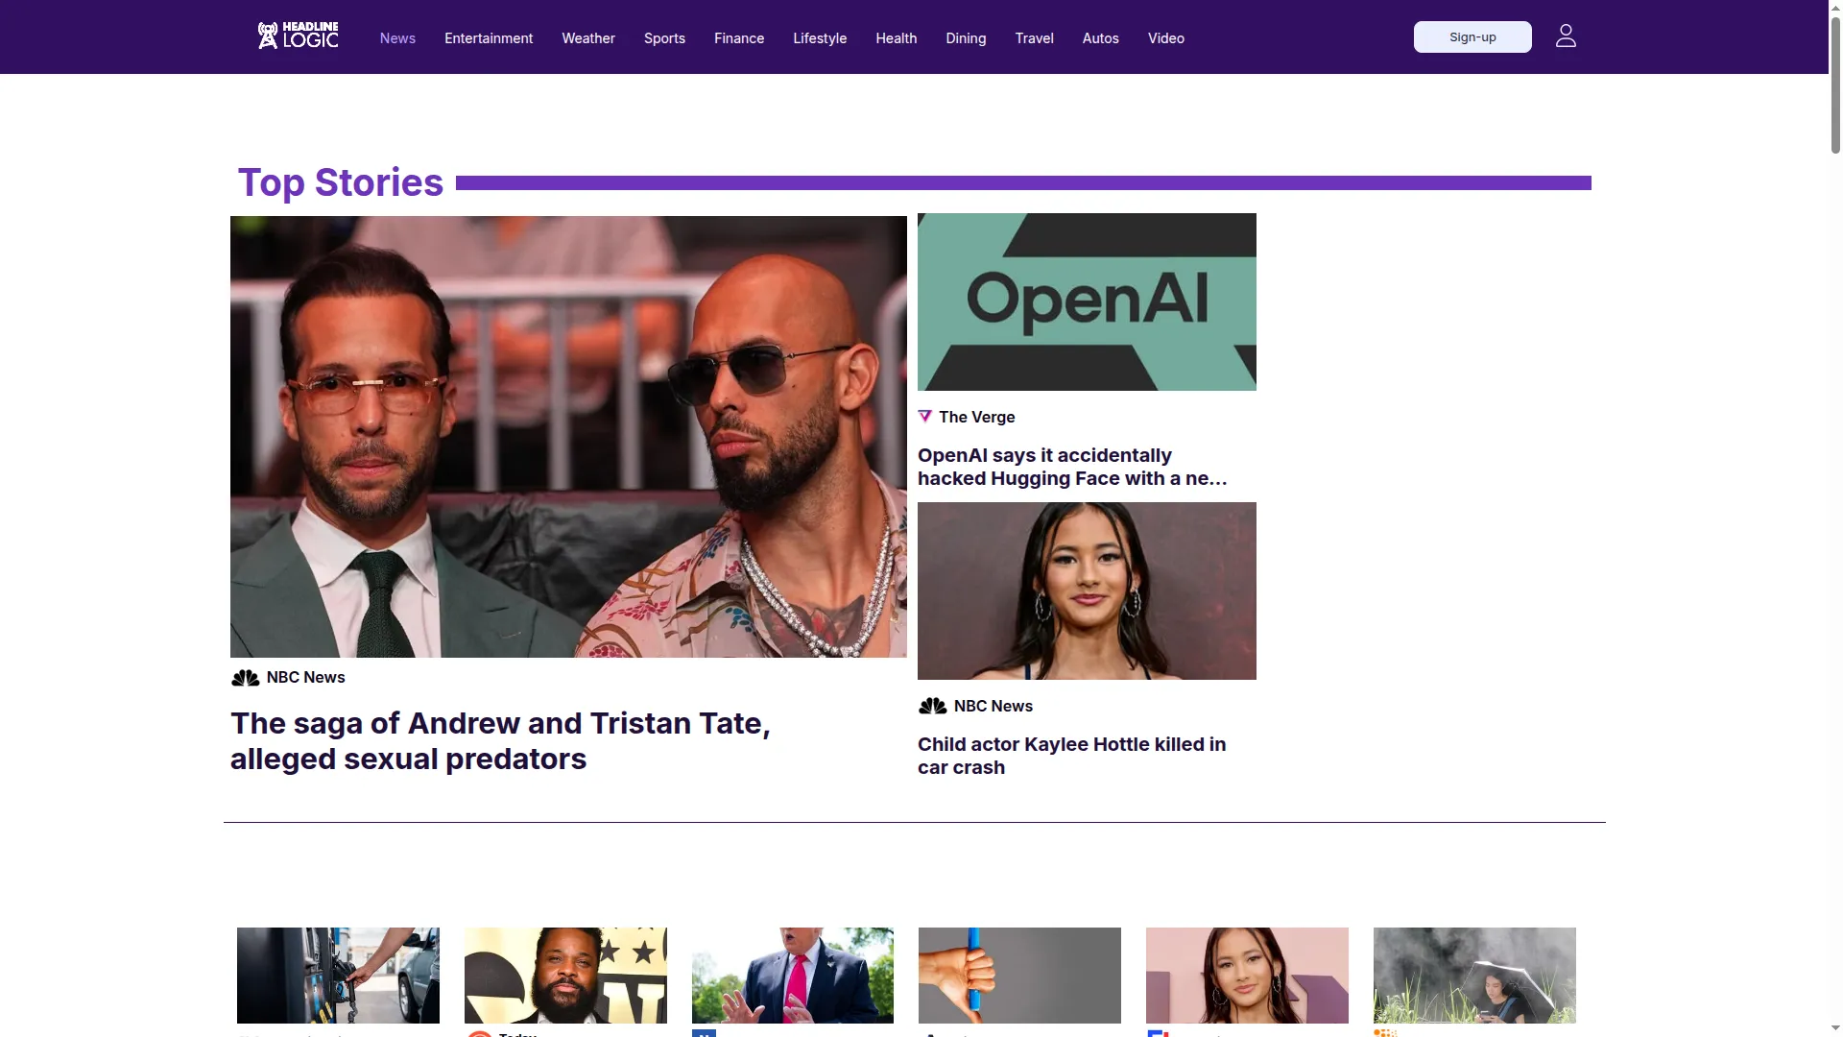
Task: Click the Headline Logic logo
Action: point(298,36)
